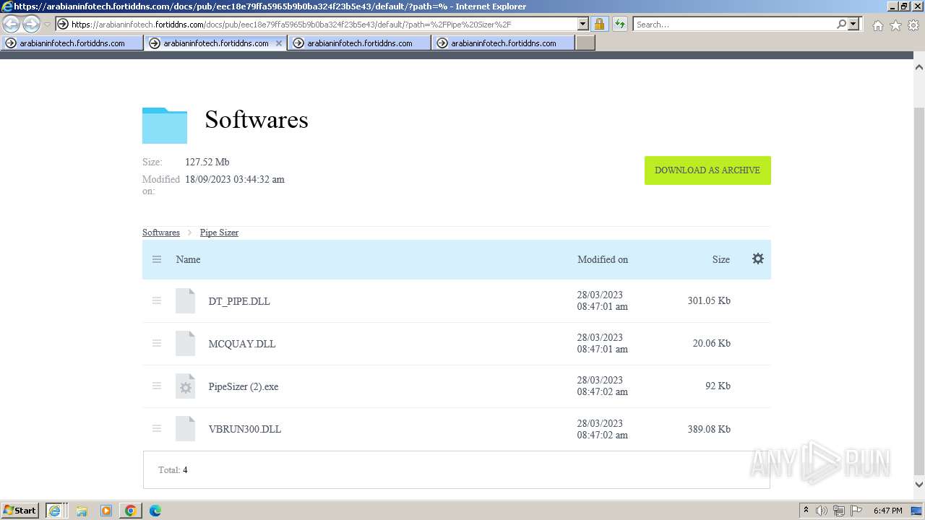Viewport: 925px width, 520px height.
Task: Click the PipeSizer (2).exe gear file icon
Action: (x=186, y=386)
